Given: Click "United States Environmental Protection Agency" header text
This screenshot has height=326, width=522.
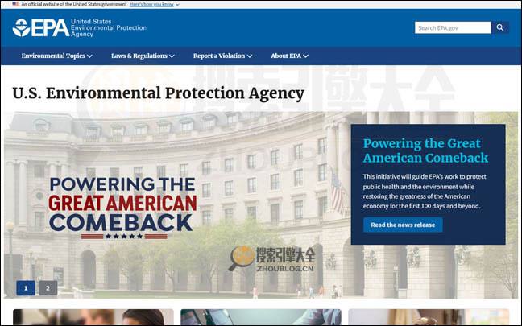Looking at the screenshot, I should coord(109,27).
